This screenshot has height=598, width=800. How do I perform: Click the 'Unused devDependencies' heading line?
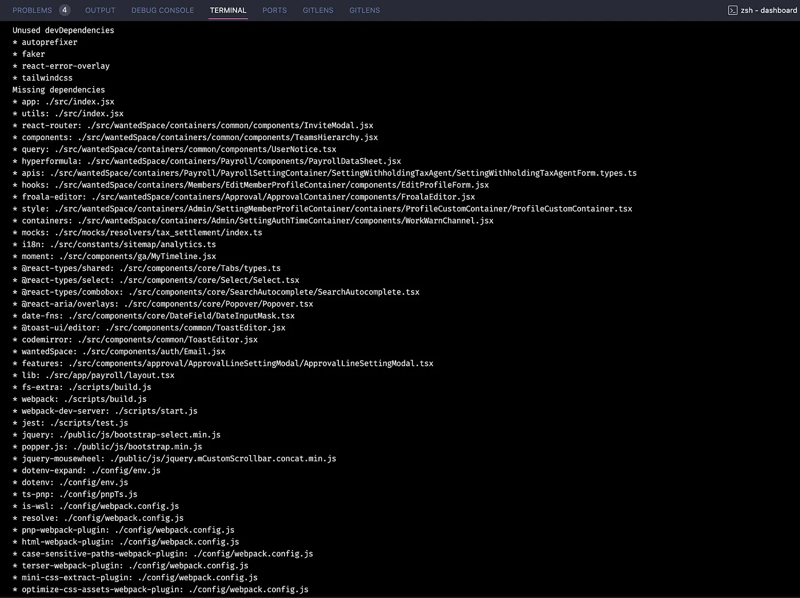(63, 30)
